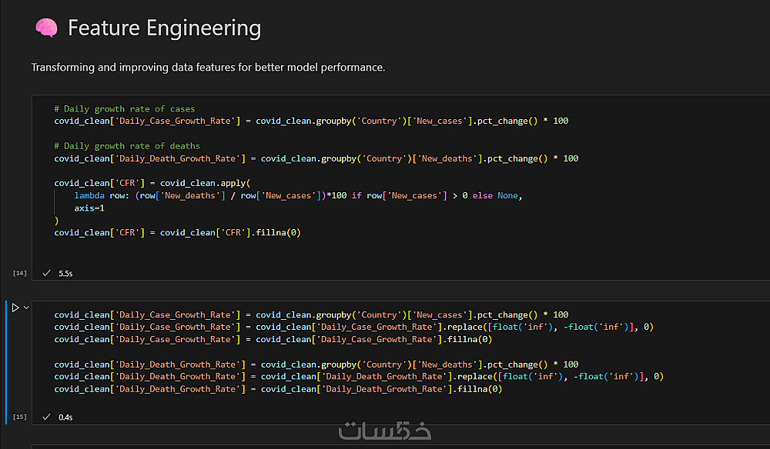Screen dimensions: 770x449
Task: Click the 0.4s execution time
Action: point(65,417)
